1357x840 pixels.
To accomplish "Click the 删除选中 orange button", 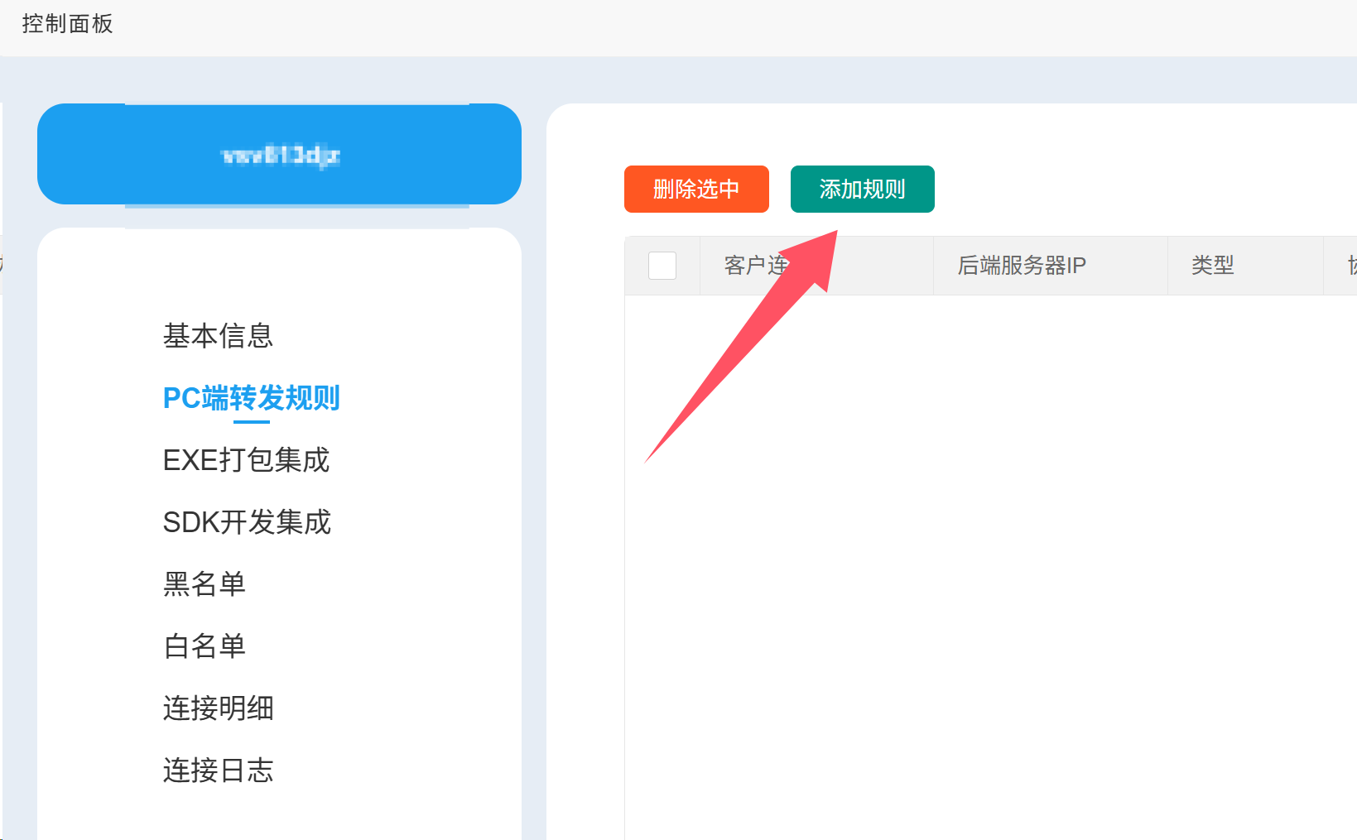I will (695, 189).
